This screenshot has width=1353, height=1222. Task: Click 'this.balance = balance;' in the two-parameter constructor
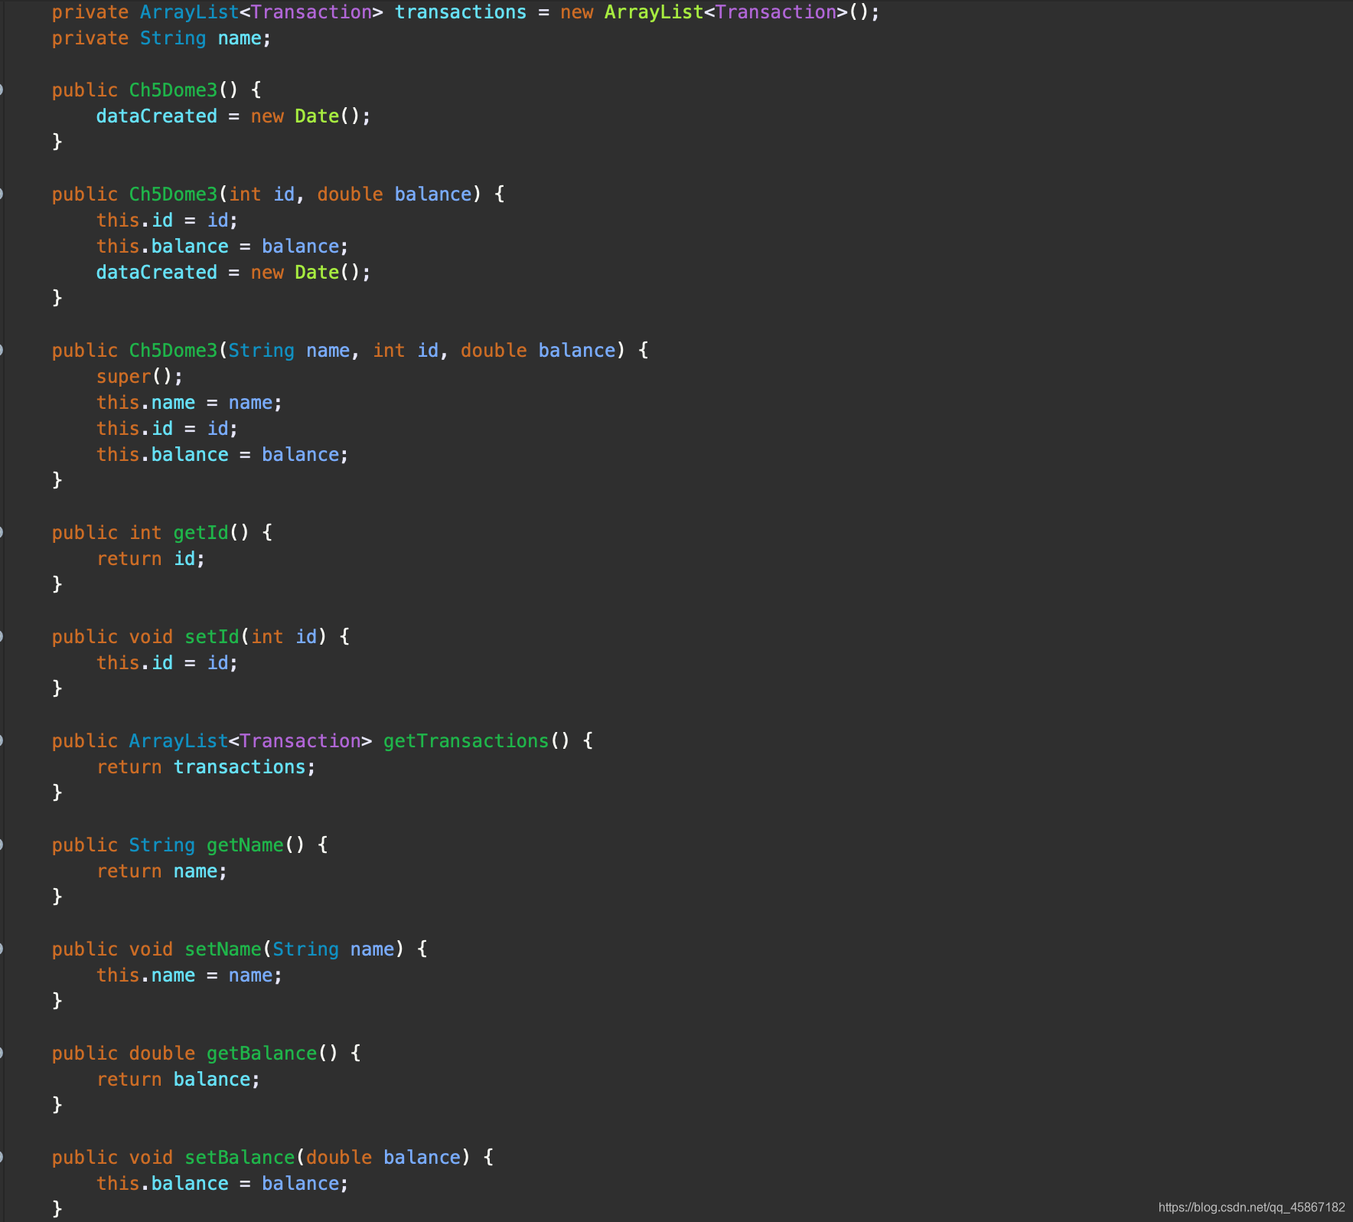pyautogui.click(x=223, y=247)
